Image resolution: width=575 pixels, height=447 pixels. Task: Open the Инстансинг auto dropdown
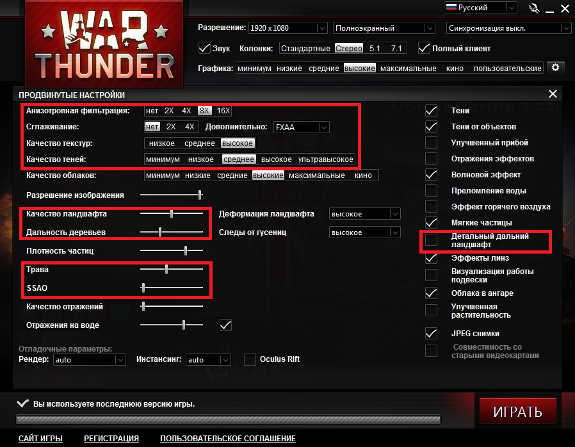[208, 360]
